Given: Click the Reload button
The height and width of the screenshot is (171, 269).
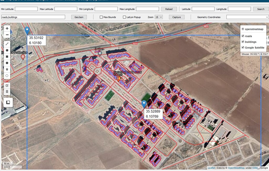Looking at the screenshot, I should [169, 9].
